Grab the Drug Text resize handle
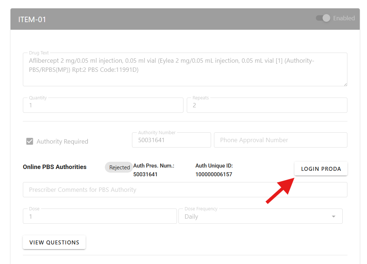The image size is (367, 264). [x=345, y=84]
